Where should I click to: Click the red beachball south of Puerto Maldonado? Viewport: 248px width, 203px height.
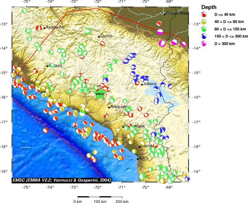tap(159, 24)
